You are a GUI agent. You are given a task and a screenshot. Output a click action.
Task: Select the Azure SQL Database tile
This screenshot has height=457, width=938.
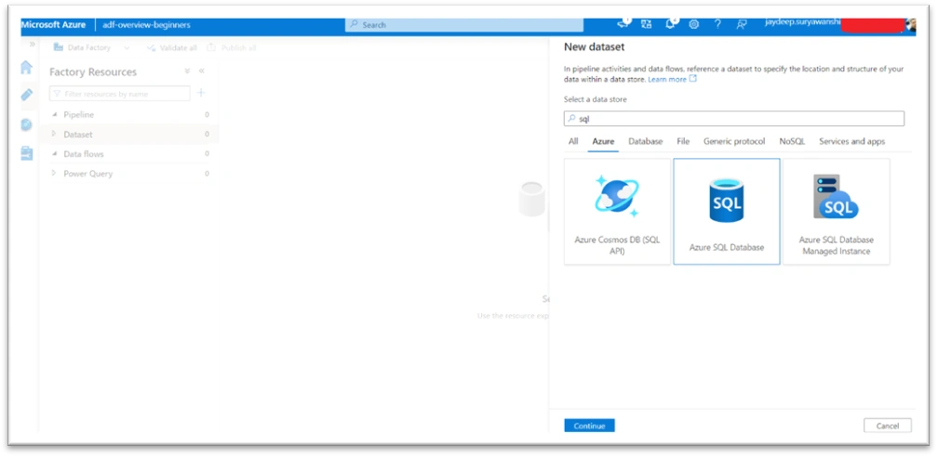(x=727, y=212)
